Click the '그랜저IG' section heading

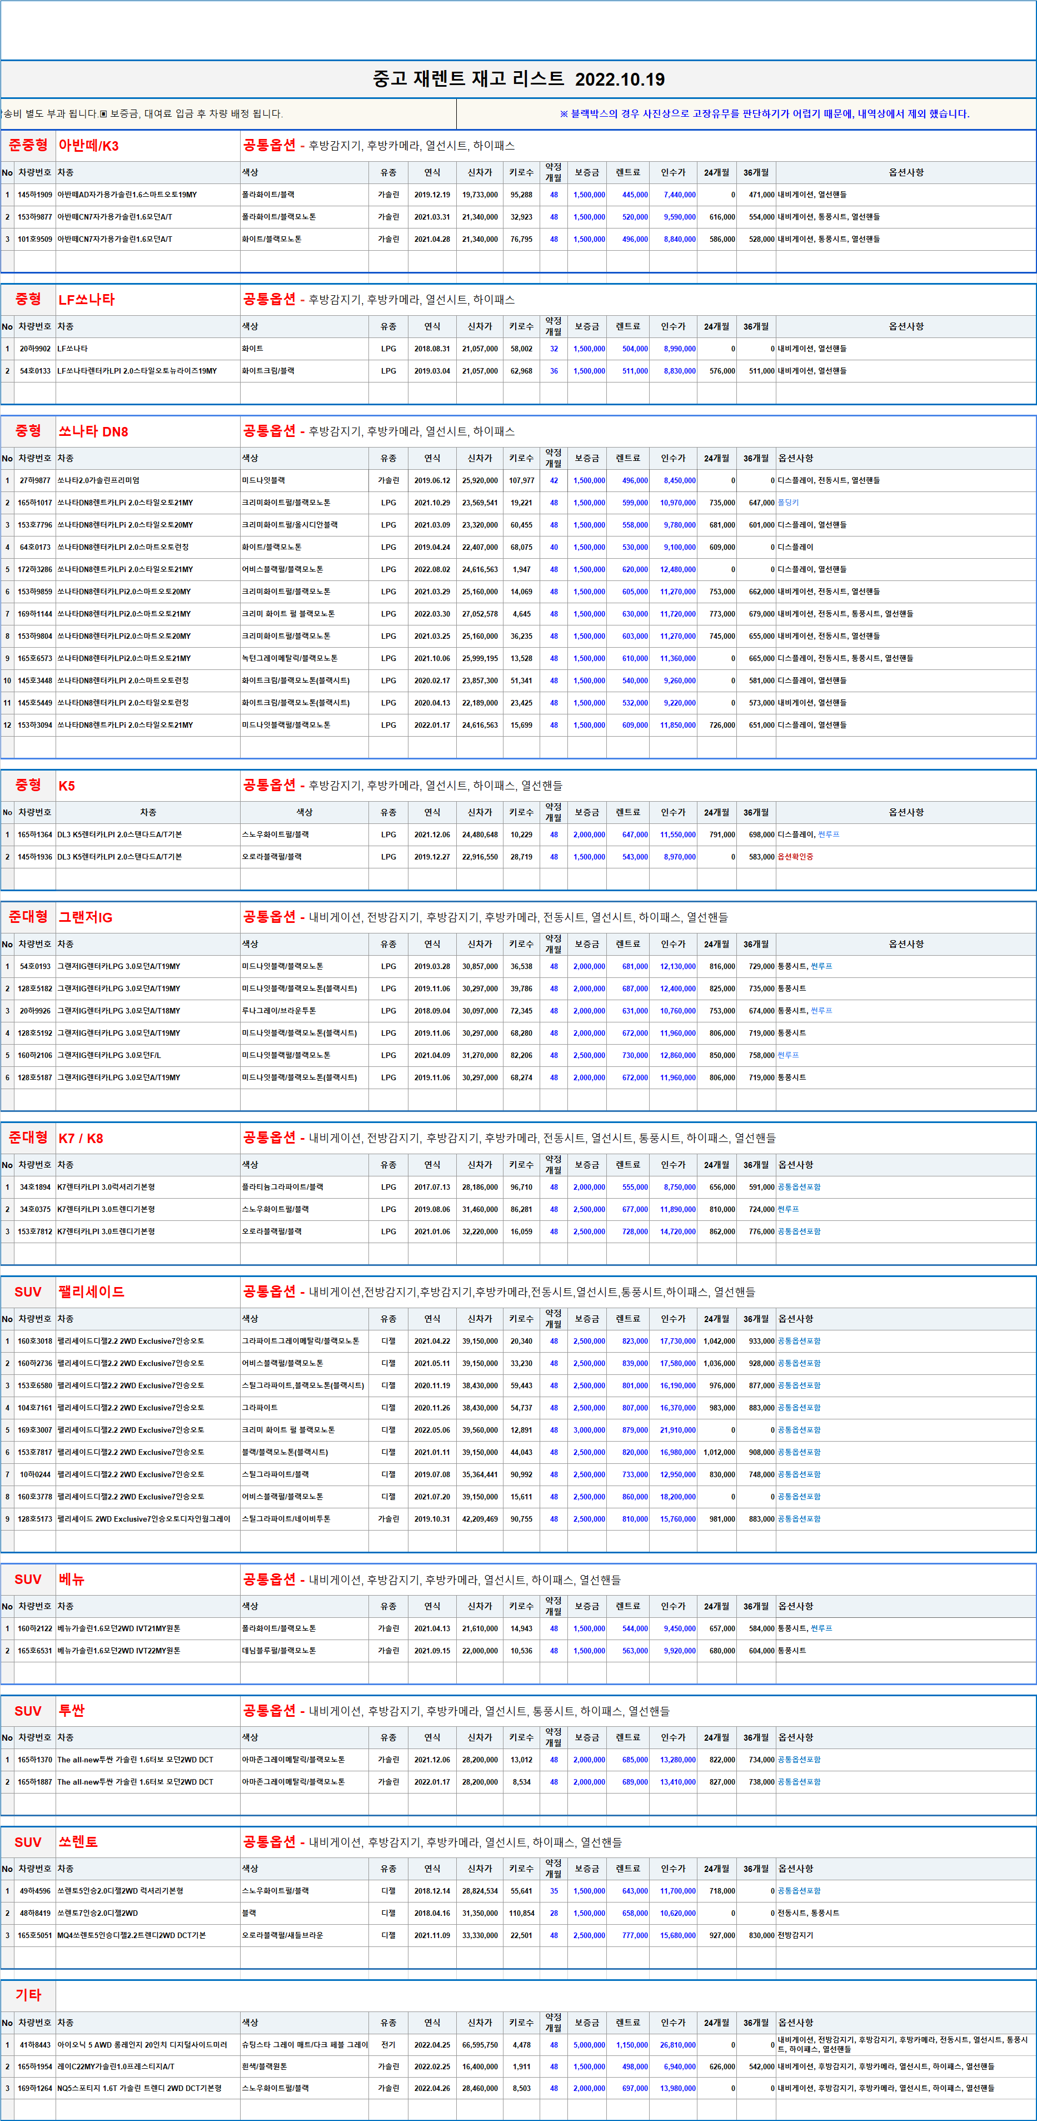pyautogui.click(x=86, y=917)
